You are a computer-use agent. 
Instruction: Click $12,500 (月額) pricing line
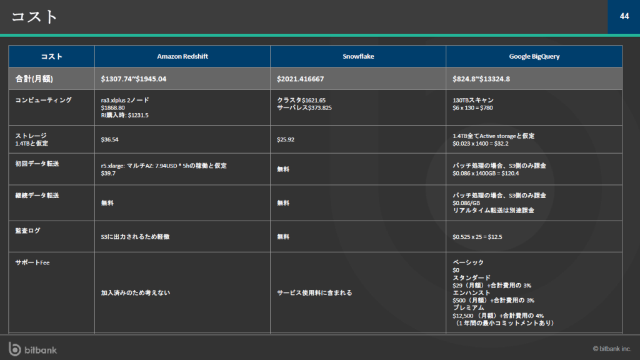click(498, 316)
